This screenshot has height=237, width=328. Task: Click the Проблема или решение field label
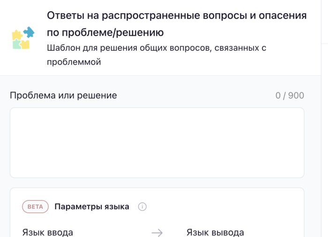pos(63,96)
